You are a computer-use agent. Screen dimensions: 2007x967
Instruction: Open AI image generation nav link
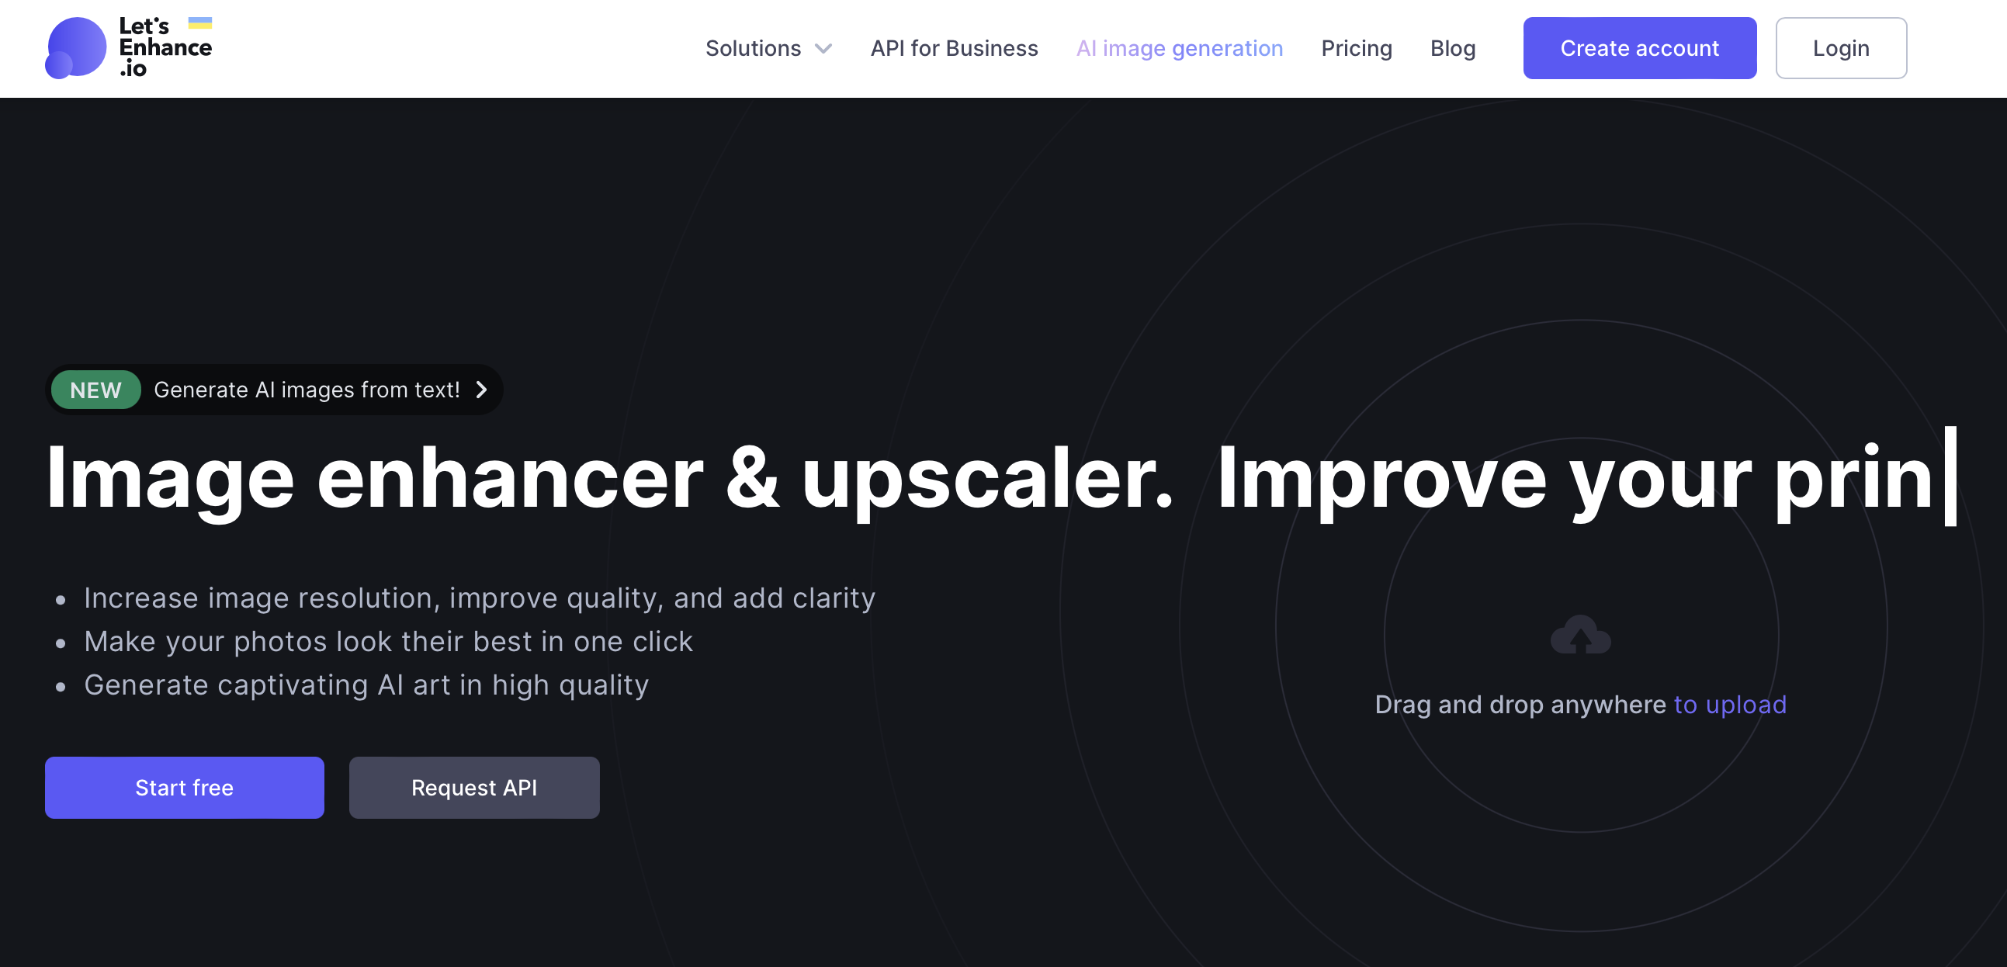click(x=1179, y=48)
